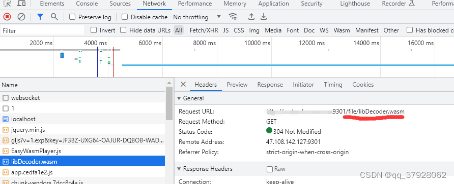Viewport: 454px width, 184px height.
Task: Filter requests by Wasm type
Action: tap(342, 30)
